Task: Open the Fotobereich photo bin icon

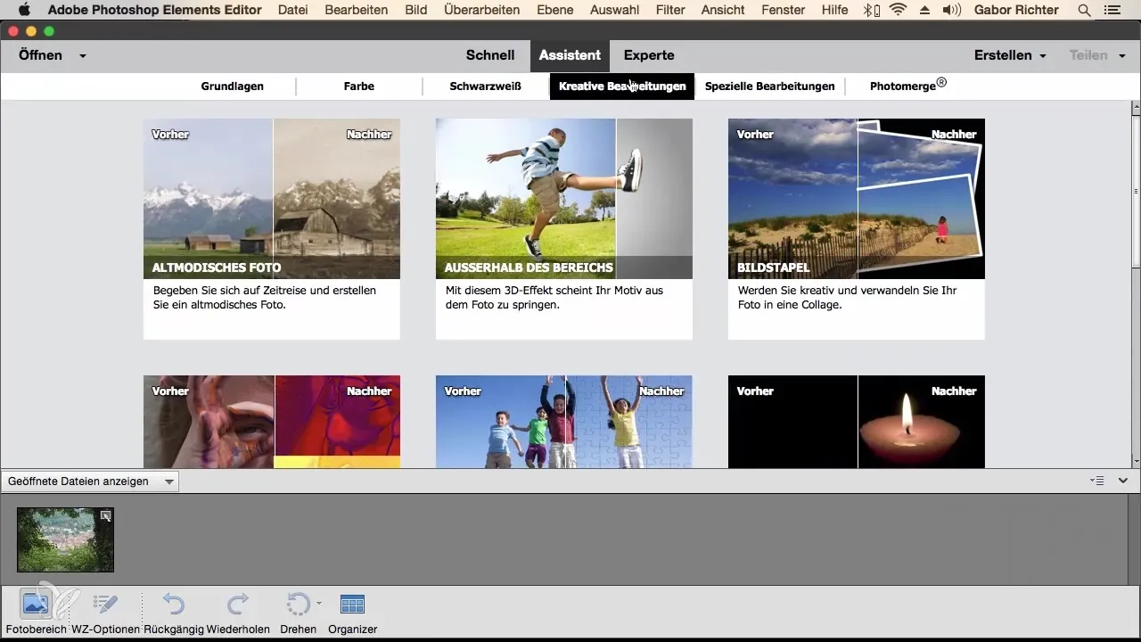Action: pyautogui.click(x=36, y=605)
